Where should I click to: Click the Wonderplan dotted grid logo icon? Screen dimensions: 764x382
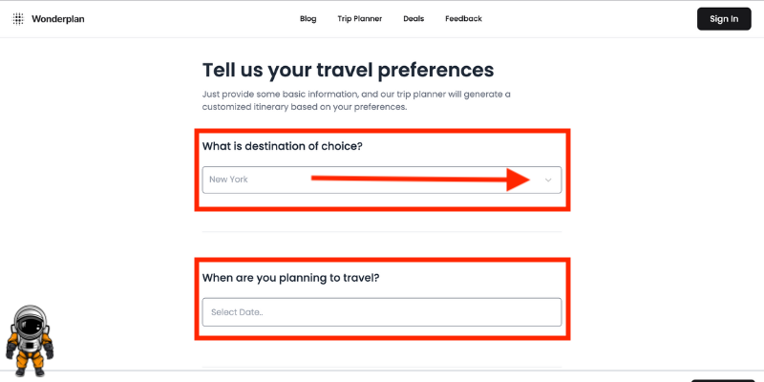click(18, 19)
